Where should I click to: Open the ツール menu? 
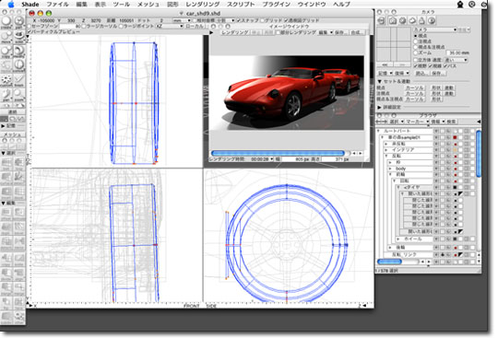(x=122, y=5)
